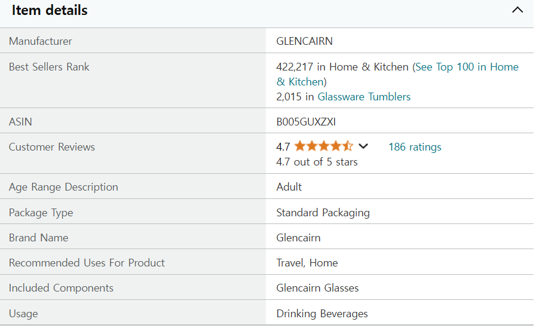Click the Adult age range value
536x328 pixels.
pyautogui.click(x=289, y=187)
